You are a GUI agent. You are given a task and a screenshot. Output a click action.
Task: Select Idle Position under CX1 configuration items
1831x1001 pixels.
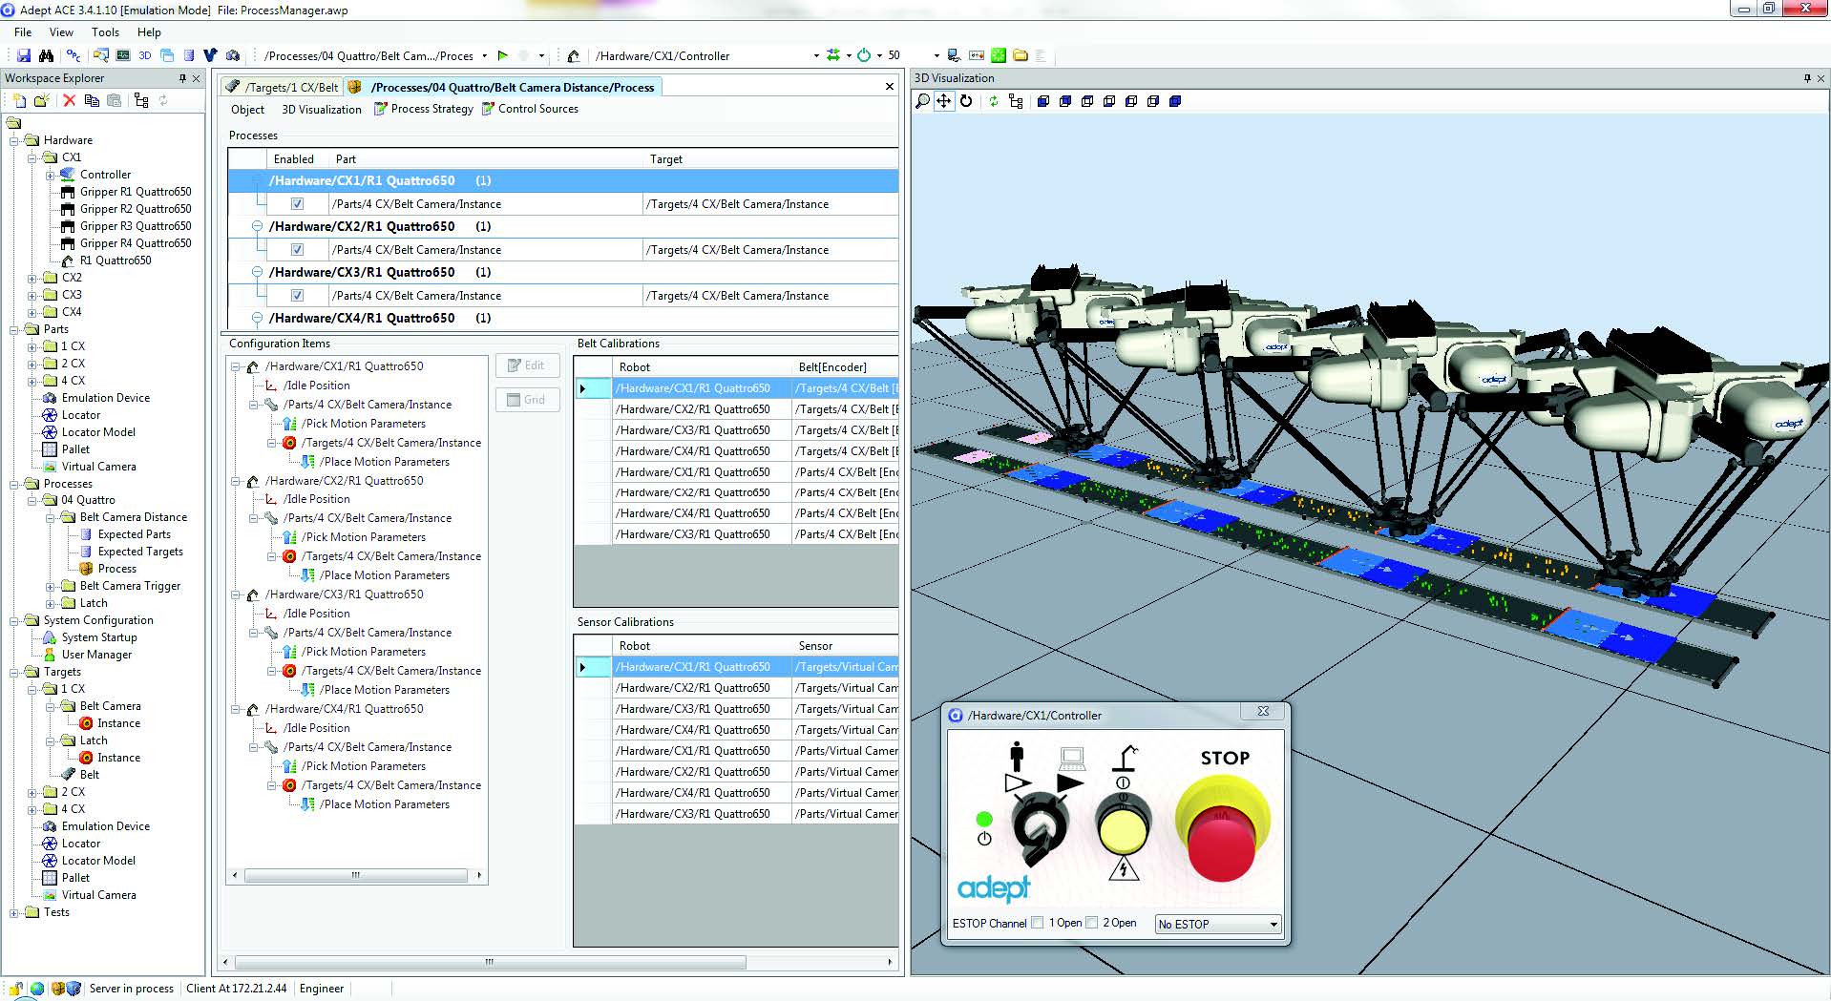point(316,386)
